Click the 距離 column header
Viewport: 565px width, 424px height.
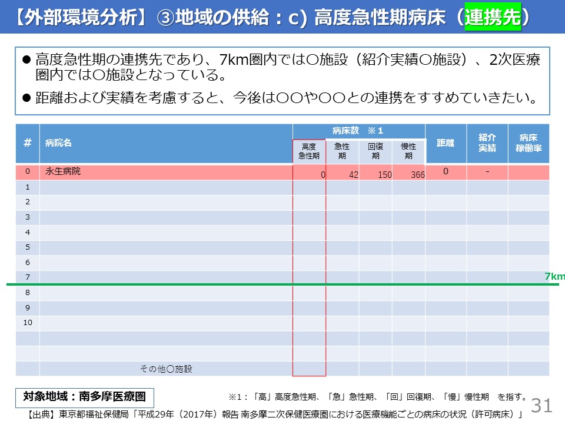(446, 143)
